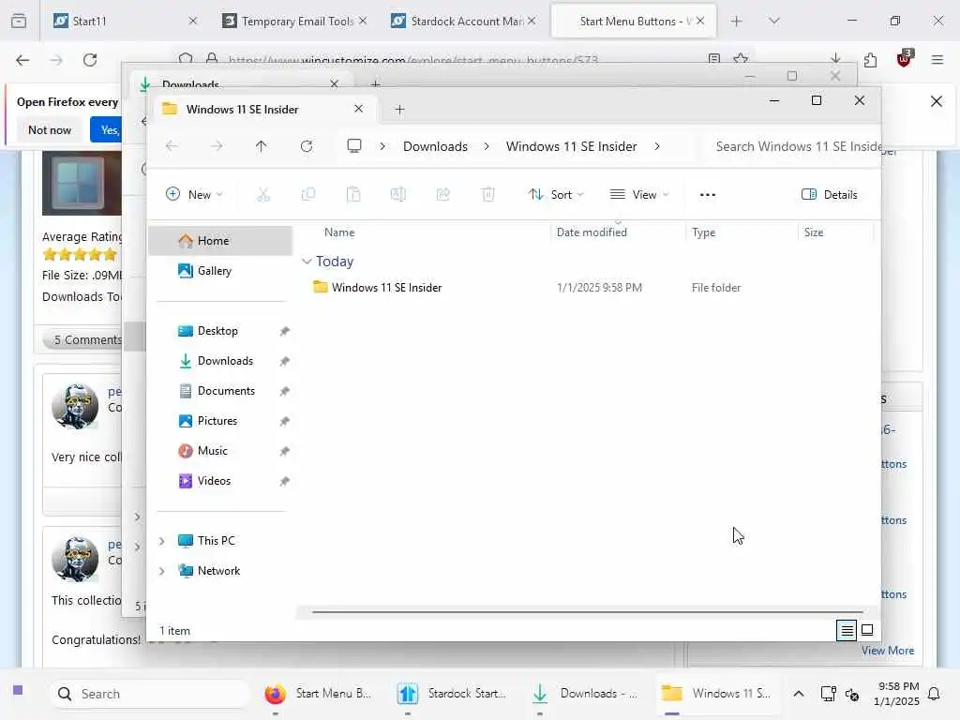Open Home in navigation pane
The width and height of the screenshot is (960, 720).
pyautogui.click(x=220, y=241)
